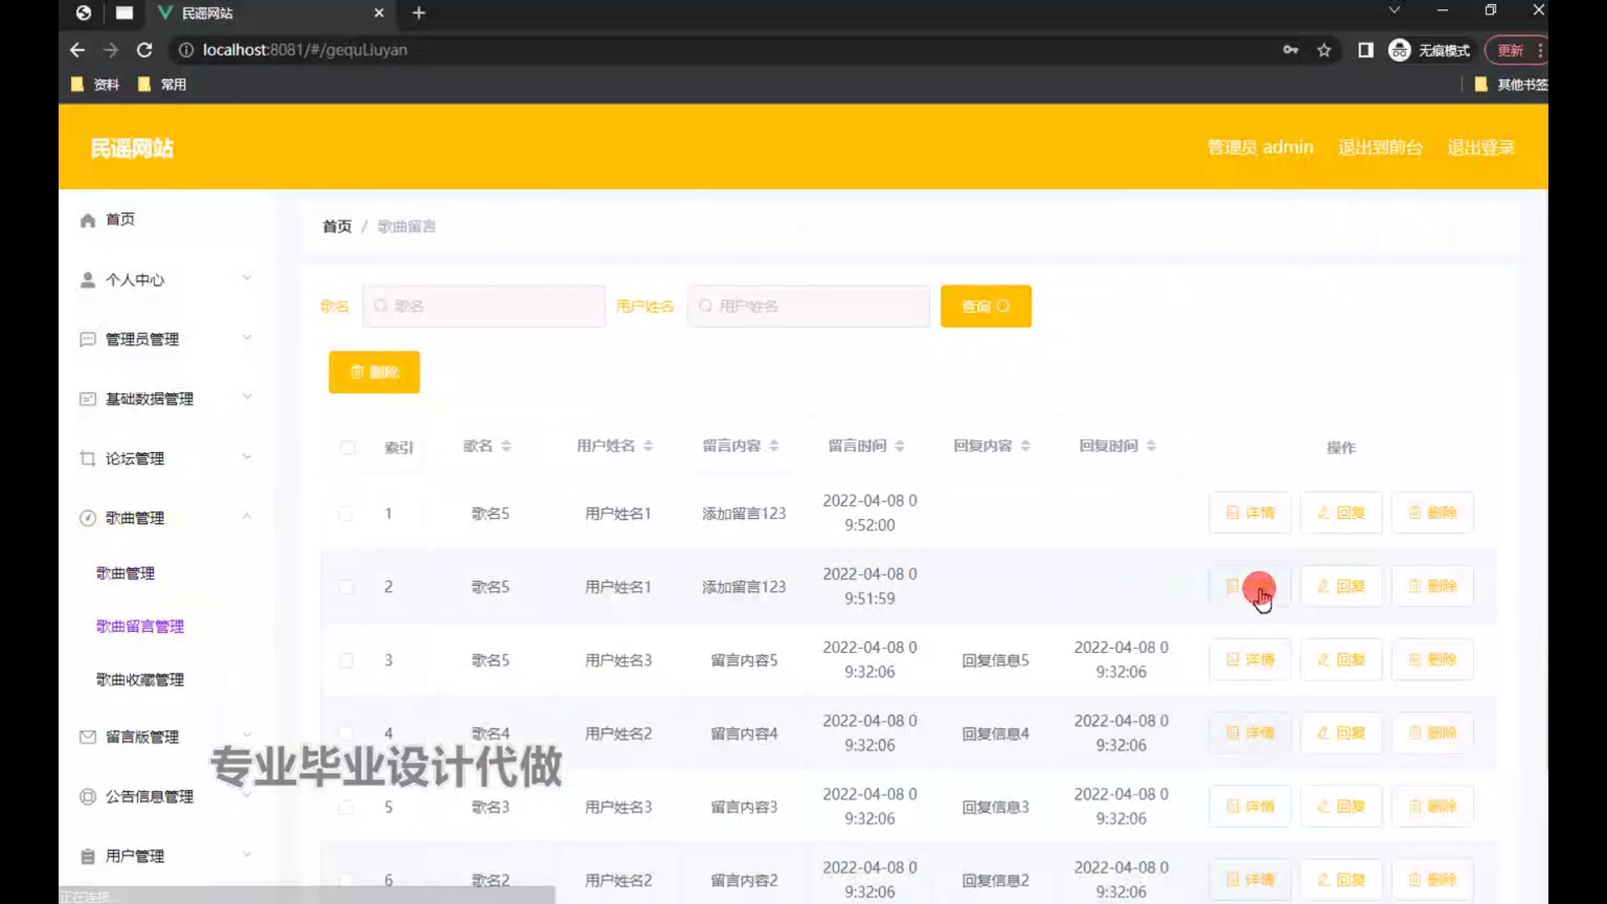Click the home icon in the sidebar
1607x904 pixels.
pos(88,220)
